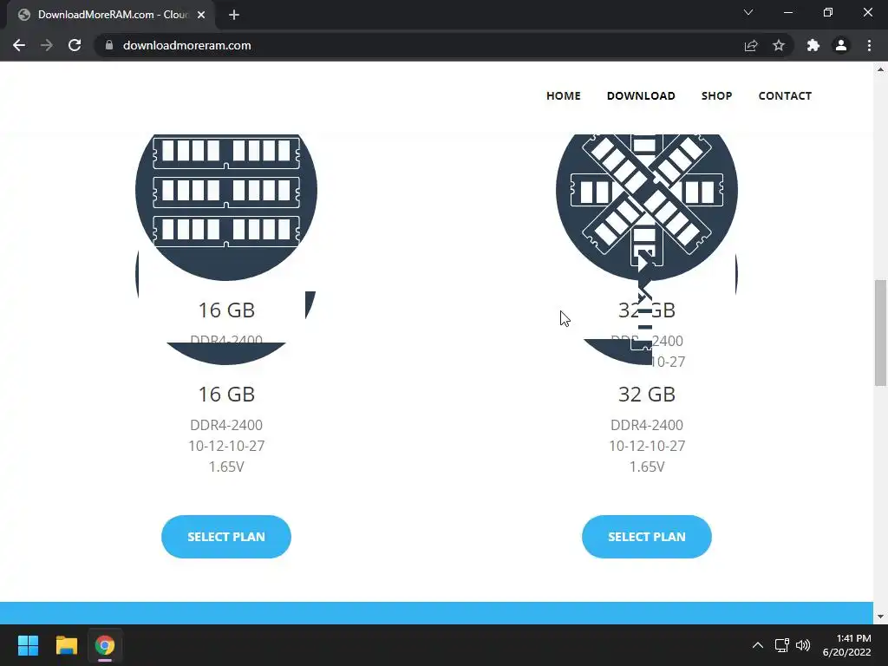This screenshot has width=888, height=666.
Task: Click the 32 GB crossed RAM graphic
Action: click(x=647, y=207)
